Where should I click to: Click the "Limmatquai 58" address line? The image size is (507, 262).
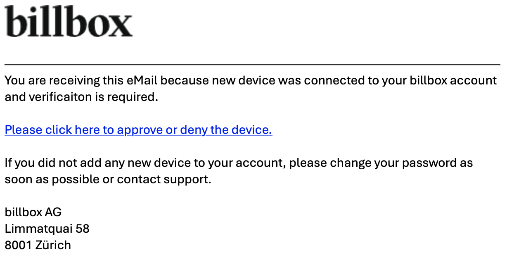pyautogui.click(x=47, y=229)
